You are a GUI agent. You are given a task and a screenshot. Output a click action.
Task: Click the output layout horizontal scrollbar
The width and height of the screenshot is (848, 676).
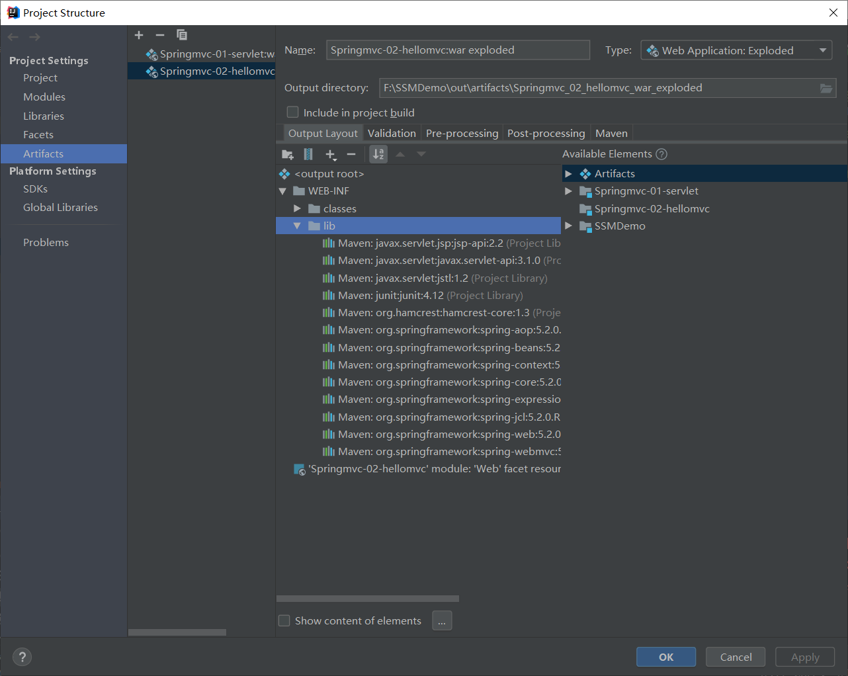(x=368, y=599)
